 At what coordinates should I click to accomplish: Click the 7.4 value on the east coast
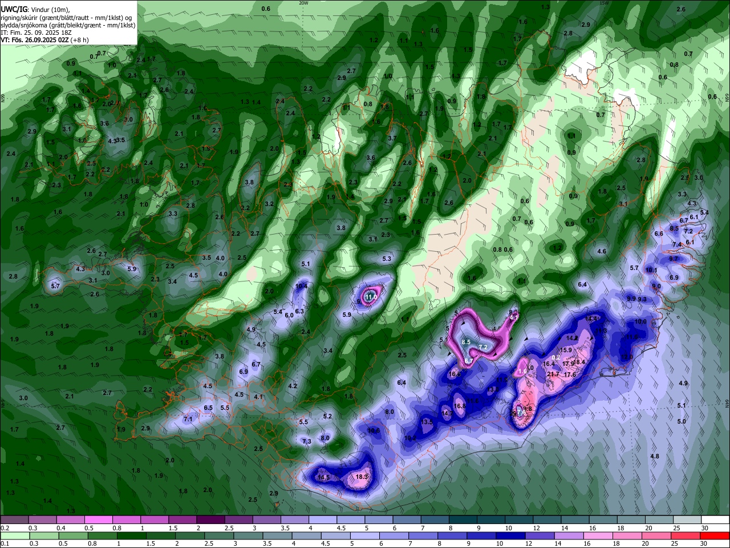[677, 245]
